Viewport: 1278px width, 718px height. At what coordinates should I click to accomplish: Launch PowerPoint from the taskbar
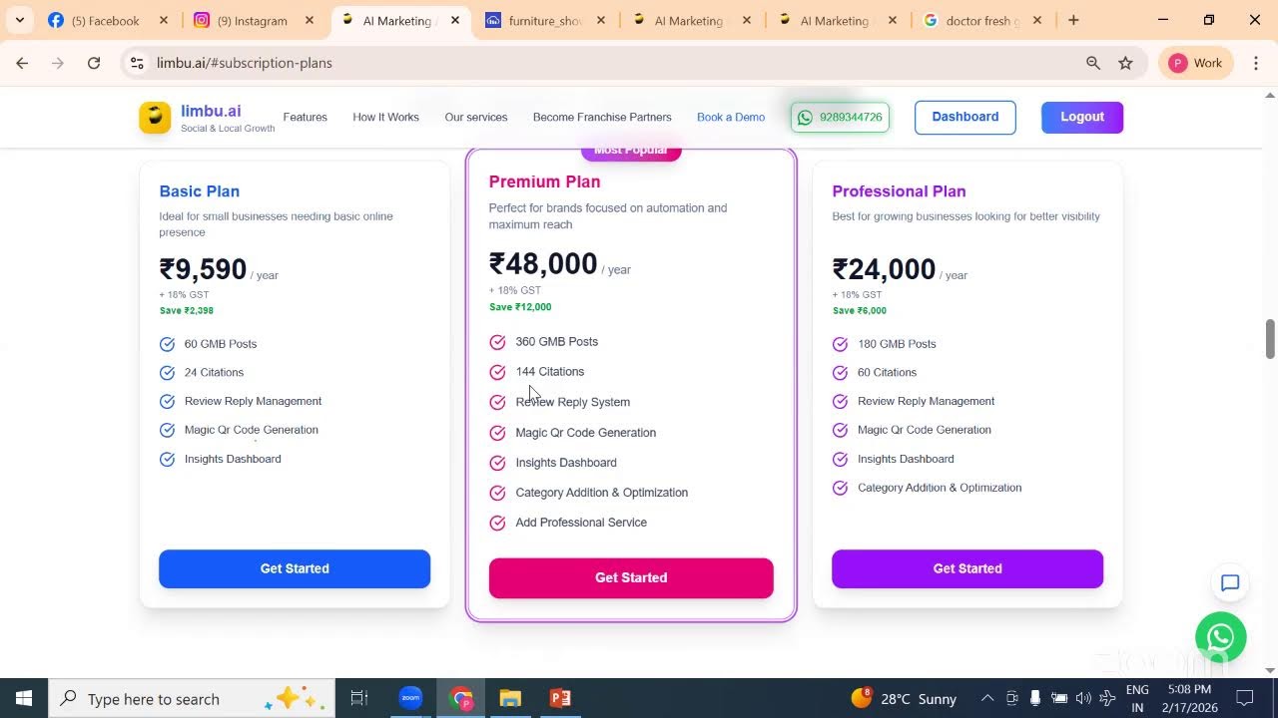pyautogui.click(x=560, y=698)
